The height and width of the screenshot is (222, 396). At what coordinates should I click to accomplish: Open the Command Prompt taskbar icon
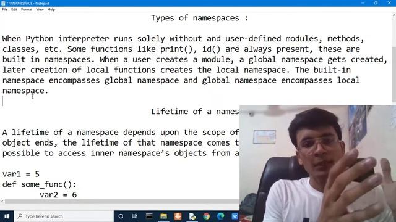coord(149,216)
